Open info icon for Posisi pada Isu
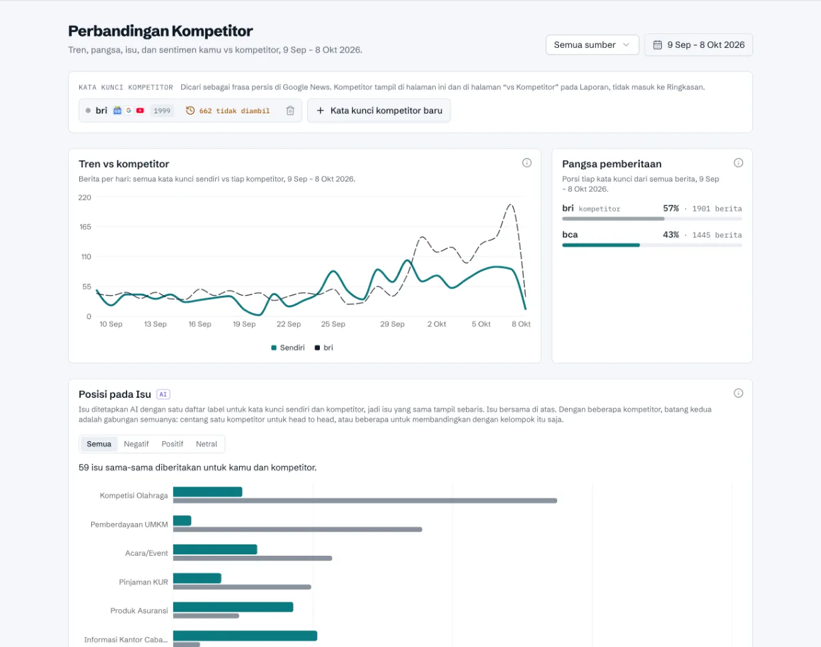 point(738,393)
